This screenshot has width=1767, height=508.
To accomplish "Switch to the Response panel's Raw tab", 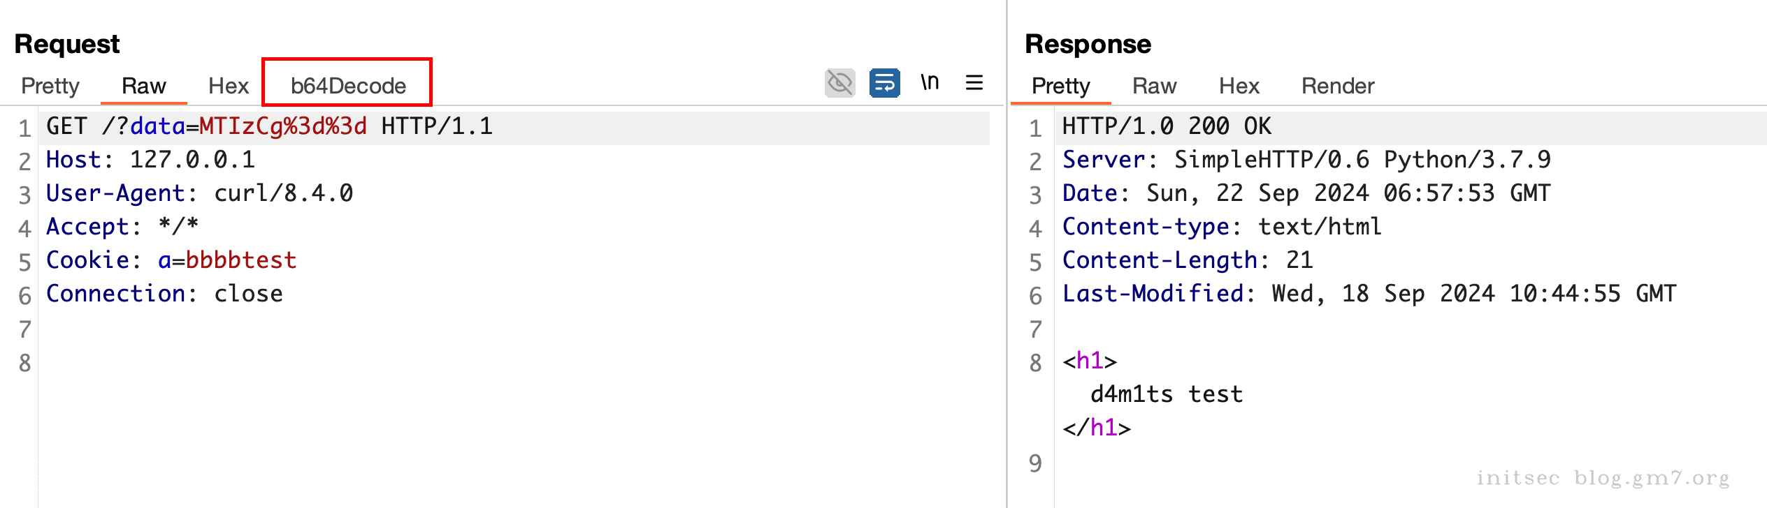I will [x=1154, y=86].
